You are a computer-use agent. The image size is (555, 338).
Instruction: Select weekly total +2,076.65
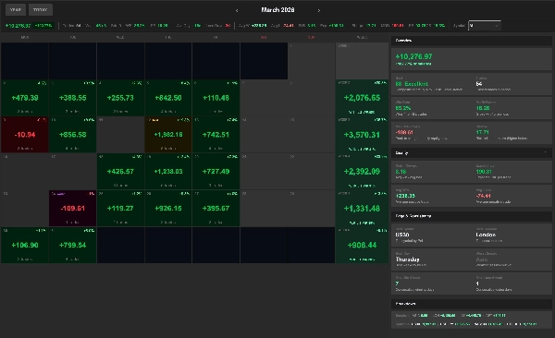[362, 98]
